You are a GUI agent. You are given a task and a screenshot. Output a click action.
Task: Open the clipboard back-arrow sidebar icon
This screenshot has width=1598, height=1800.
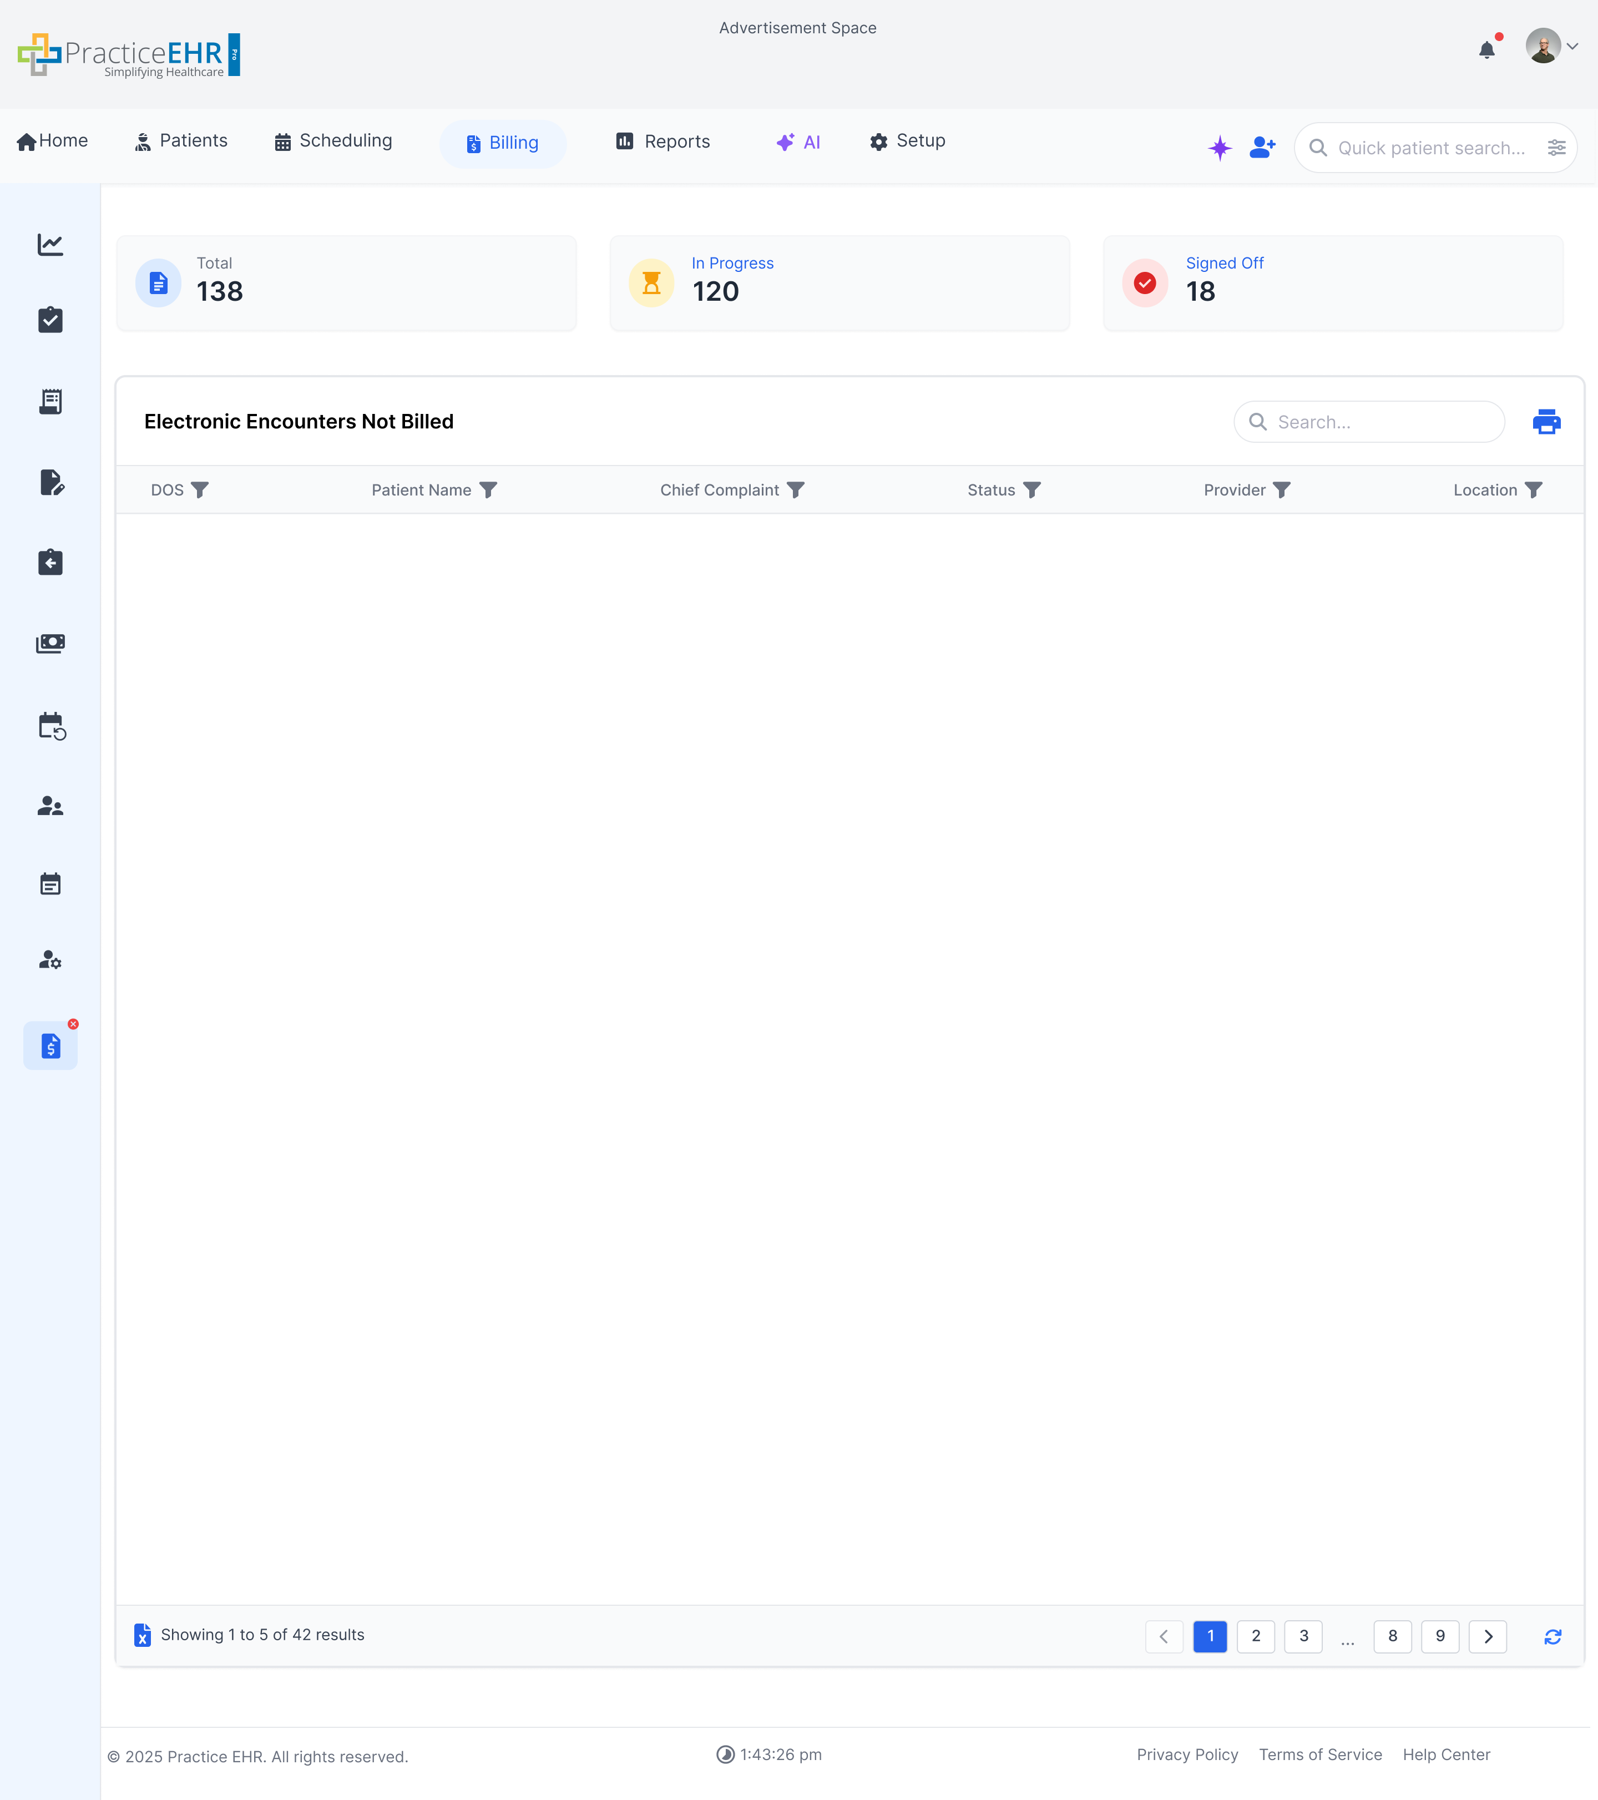coord(50,563)
